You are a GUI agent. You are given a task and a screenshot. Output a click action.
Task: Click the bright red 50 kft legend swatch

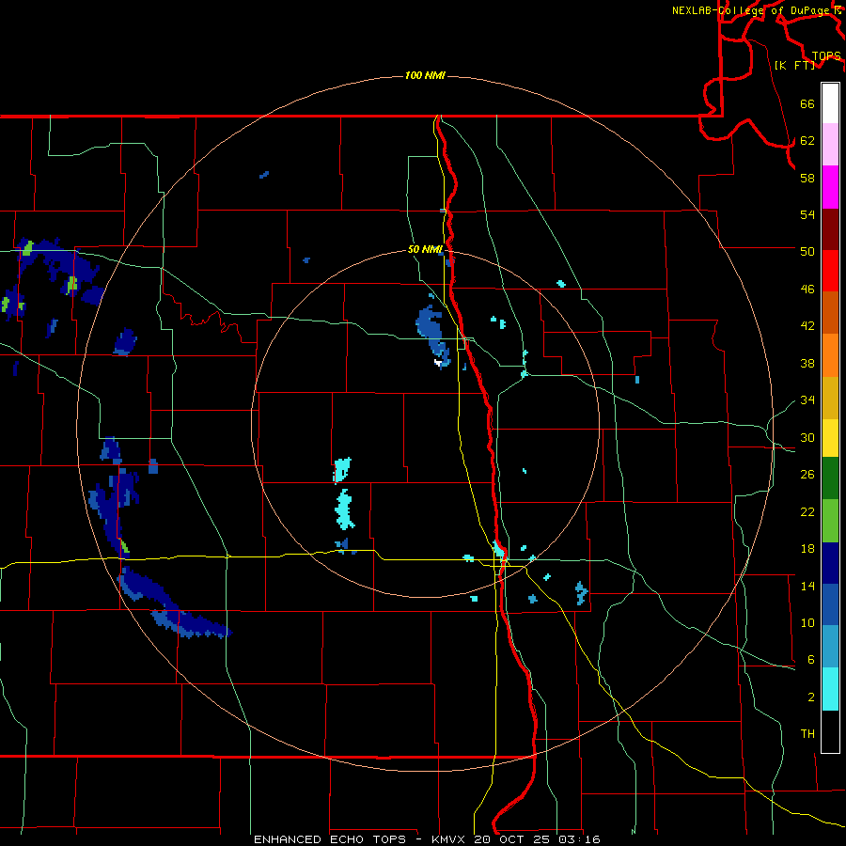830,271
